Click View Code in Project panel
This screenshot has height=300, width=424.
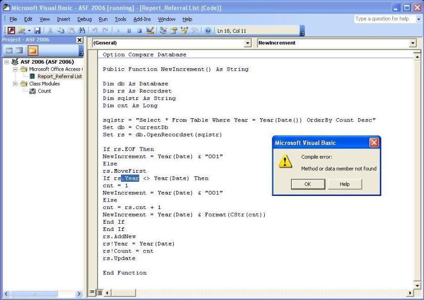coord(9,51)
